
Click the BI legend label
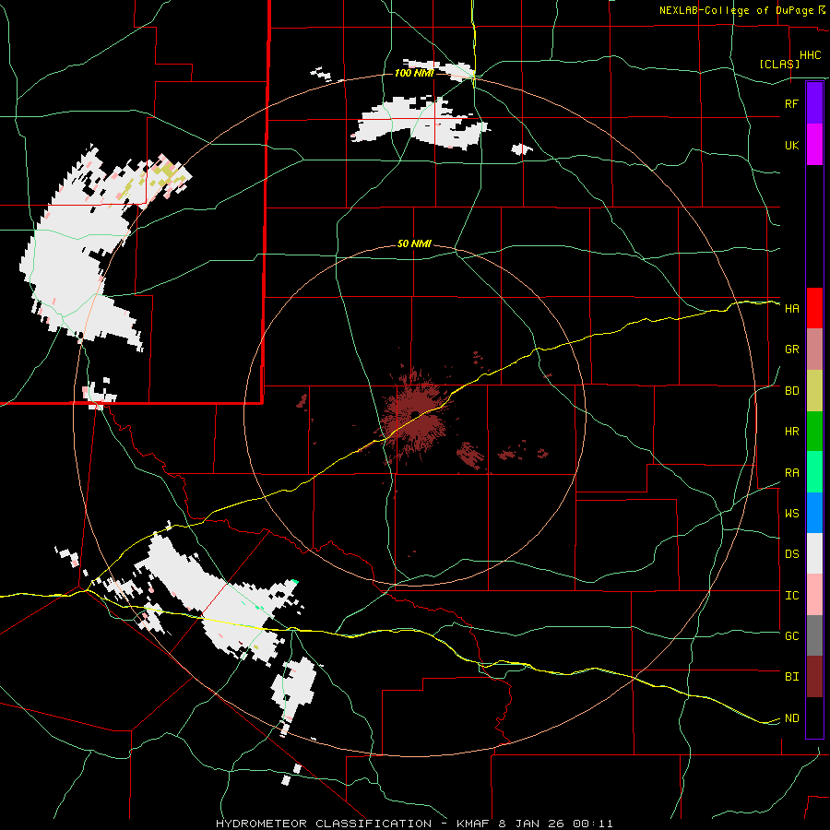point(792,677)
